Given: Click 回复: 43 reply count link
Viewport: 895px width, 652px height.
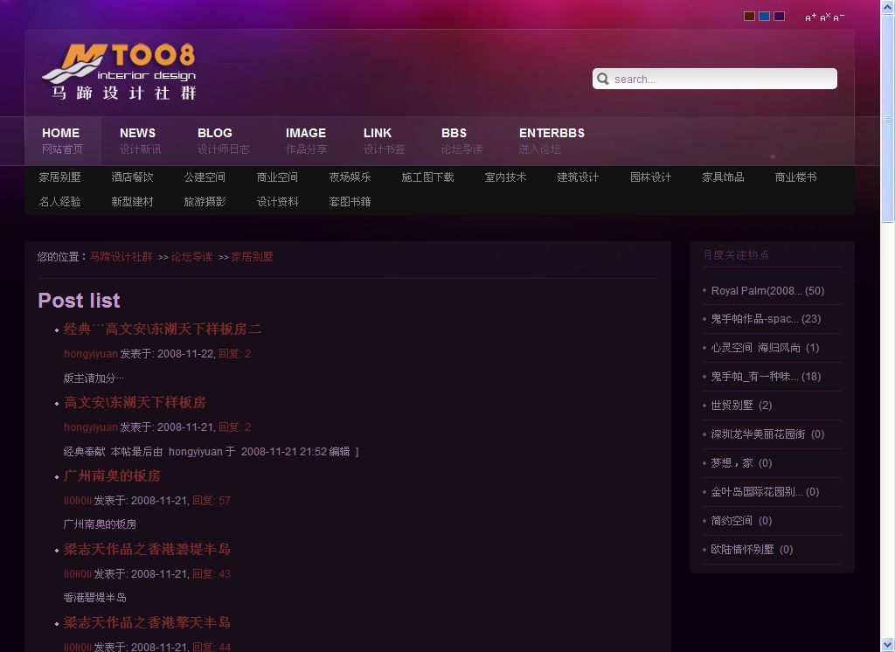Looking at the screenshot, I should tap(212, 574).
